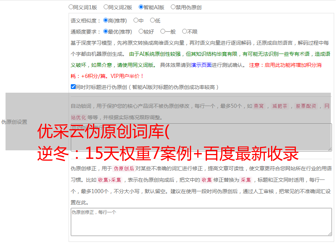Select the 同义词1版 radio option
The image size is (336, 243).
tap(71, 7)
